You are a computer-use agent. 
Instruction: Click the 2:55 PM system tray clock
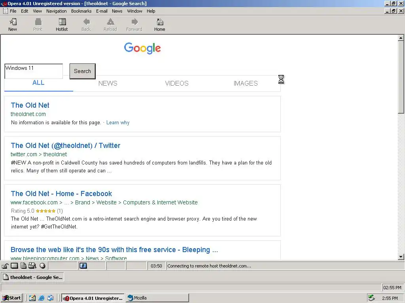point(390,298)
